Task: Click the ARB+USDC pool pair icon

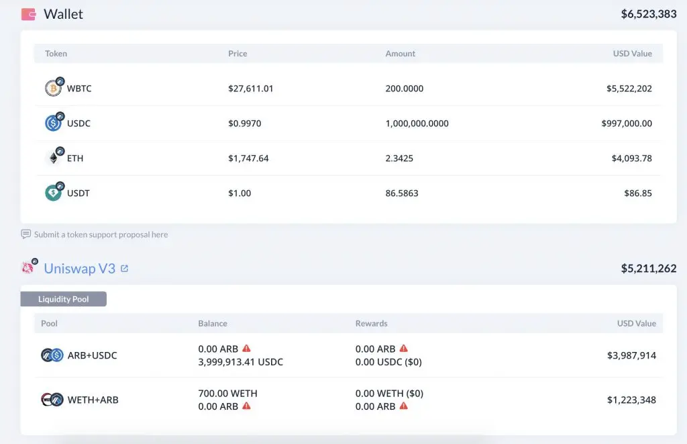Action: click(52, 355)
